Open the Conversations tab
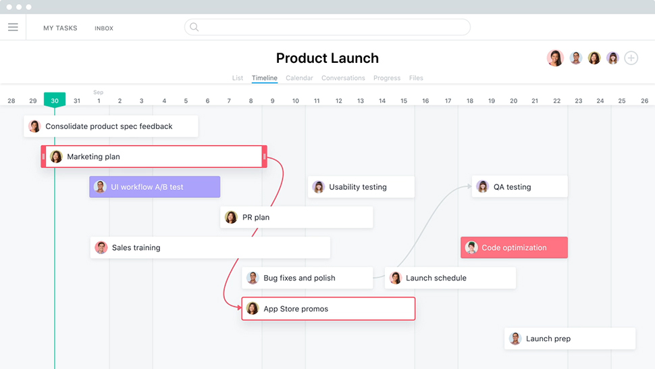This screenshot has height=369, width=655. [x=343, y=78]
